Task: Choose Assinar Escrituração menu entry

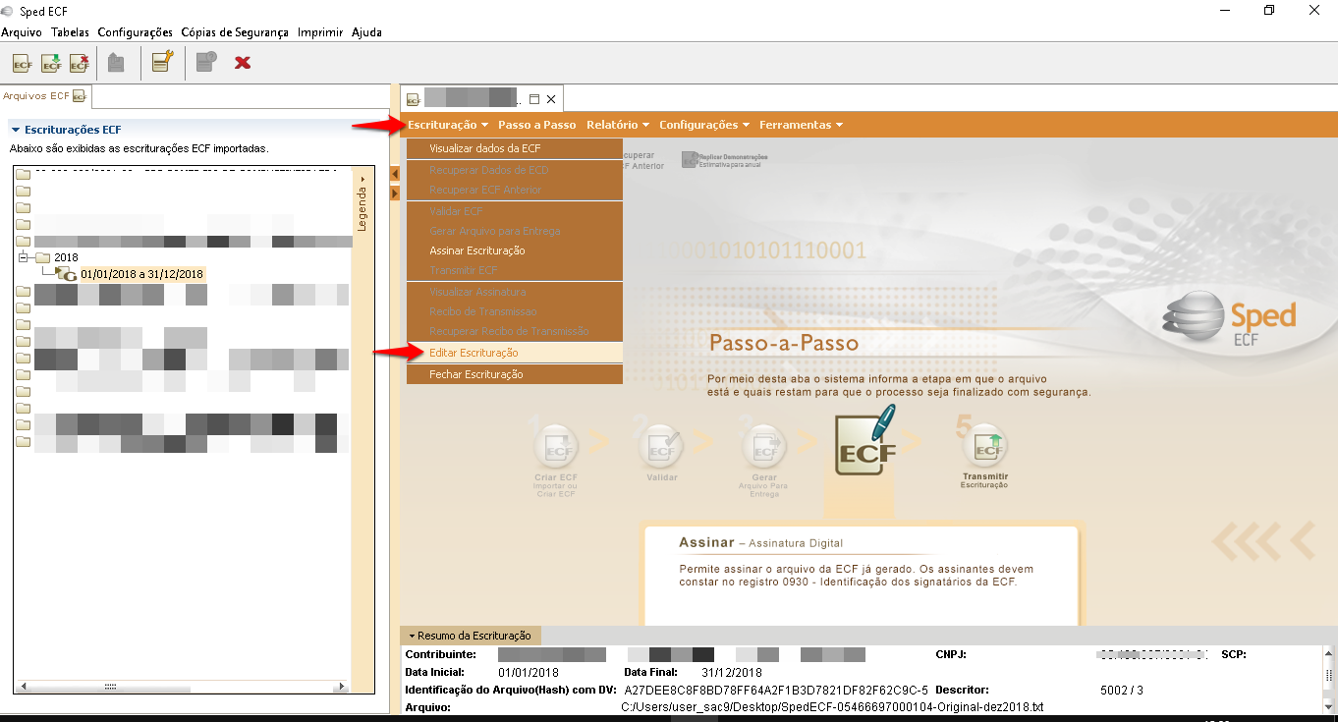Action: pyautogui.click(x=515, y=250)
